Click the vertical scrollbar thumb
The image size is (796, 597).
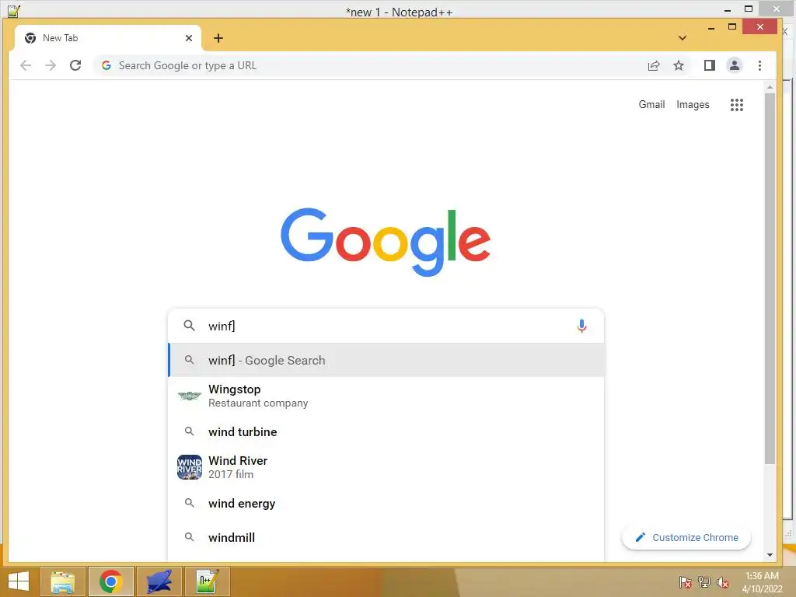point(770,278)
